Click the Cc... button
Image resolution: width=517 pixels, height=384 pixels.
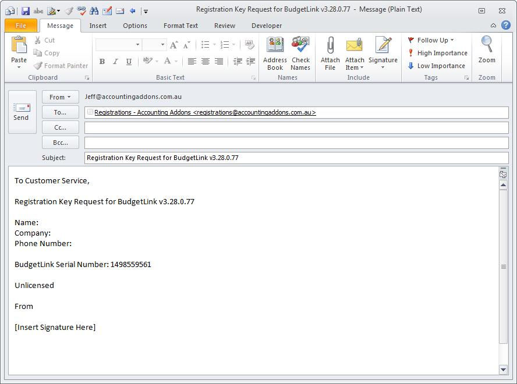coord(61,127)
